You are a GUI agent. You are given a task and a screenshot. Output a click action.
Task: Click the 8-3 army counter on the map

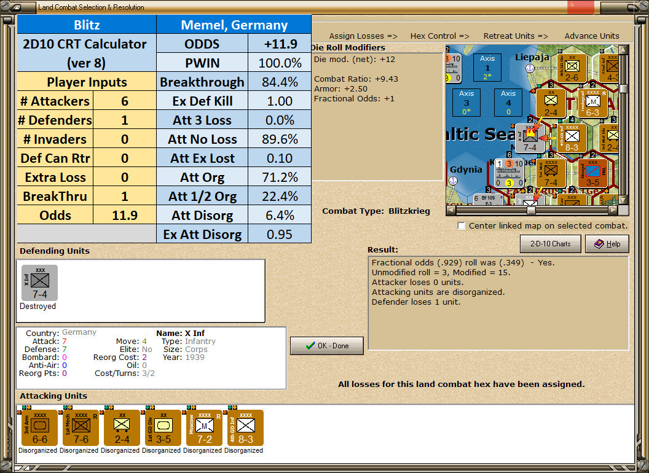click(572, 138)
